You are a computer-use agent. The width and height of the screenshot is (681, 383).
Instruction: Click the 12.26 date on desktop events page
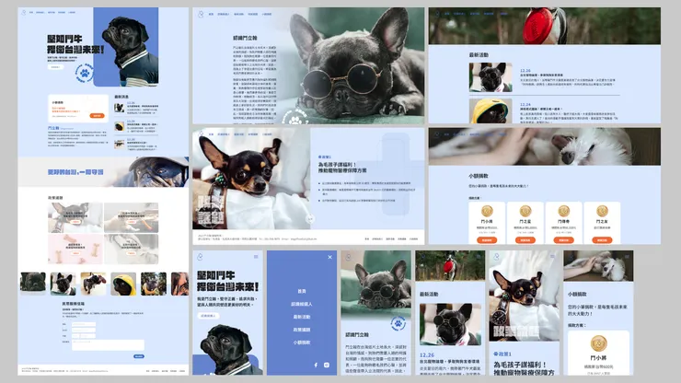pos(525,70)
